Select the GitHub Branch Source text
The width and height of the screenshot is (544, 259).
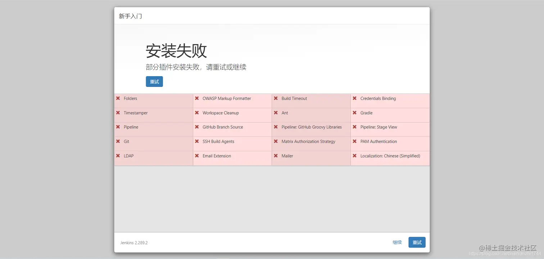coord(223,127)
